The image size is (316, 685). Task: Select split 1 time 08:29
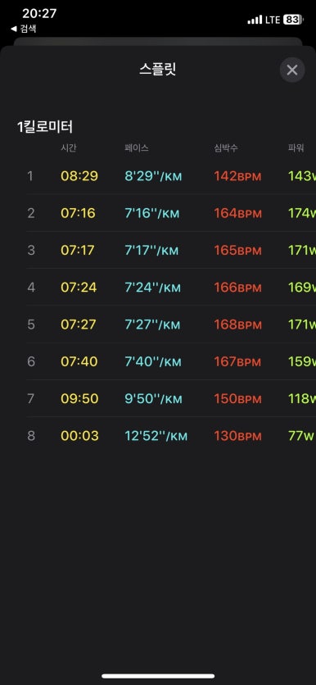click(x=79, y=176)
